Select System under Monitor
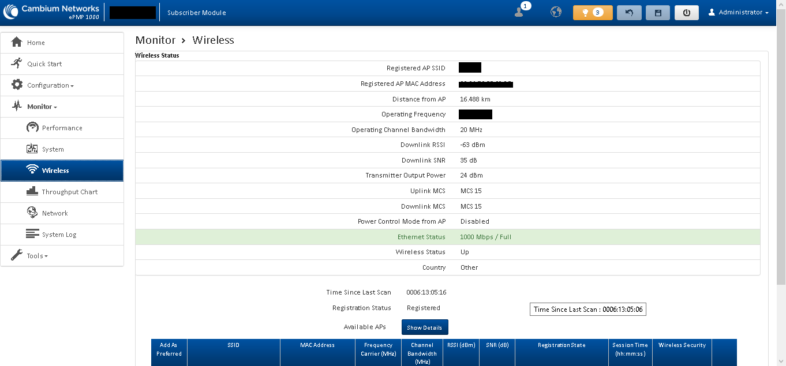The width and height of the screenshot is (786, 366). pos(53,149)
